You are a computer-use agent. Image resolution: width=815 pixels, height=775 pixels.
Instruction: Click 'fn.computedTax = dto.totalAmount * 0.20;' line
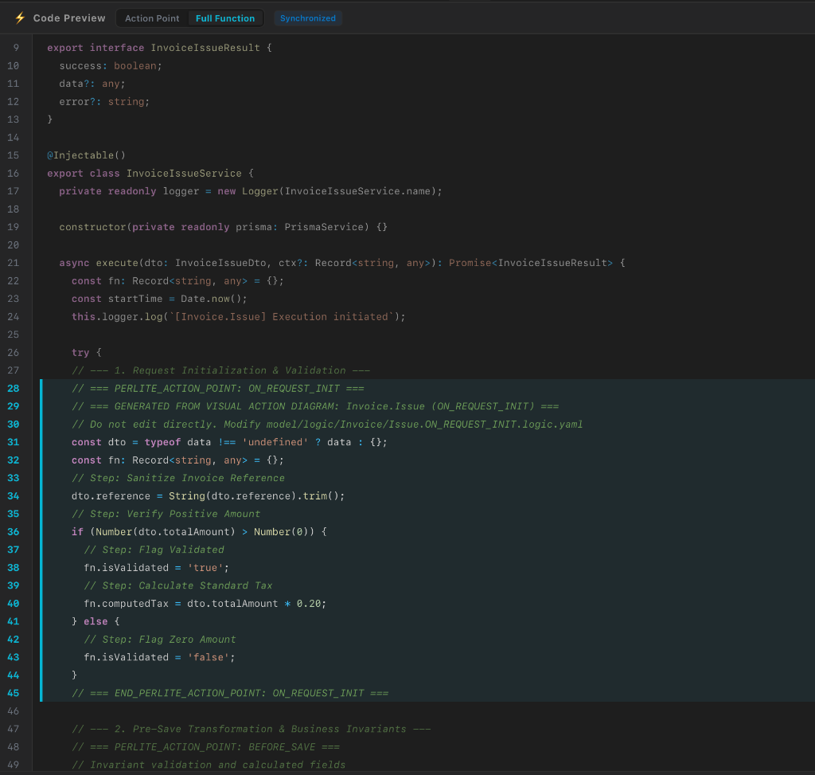pos(205,604)
